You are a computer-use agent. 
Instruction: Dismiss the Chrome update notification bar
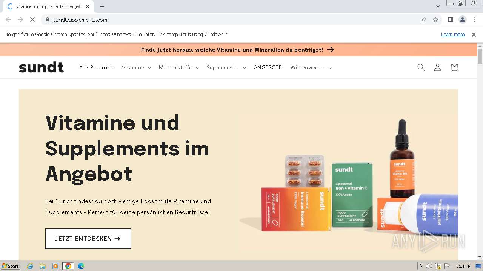[474, 35]
